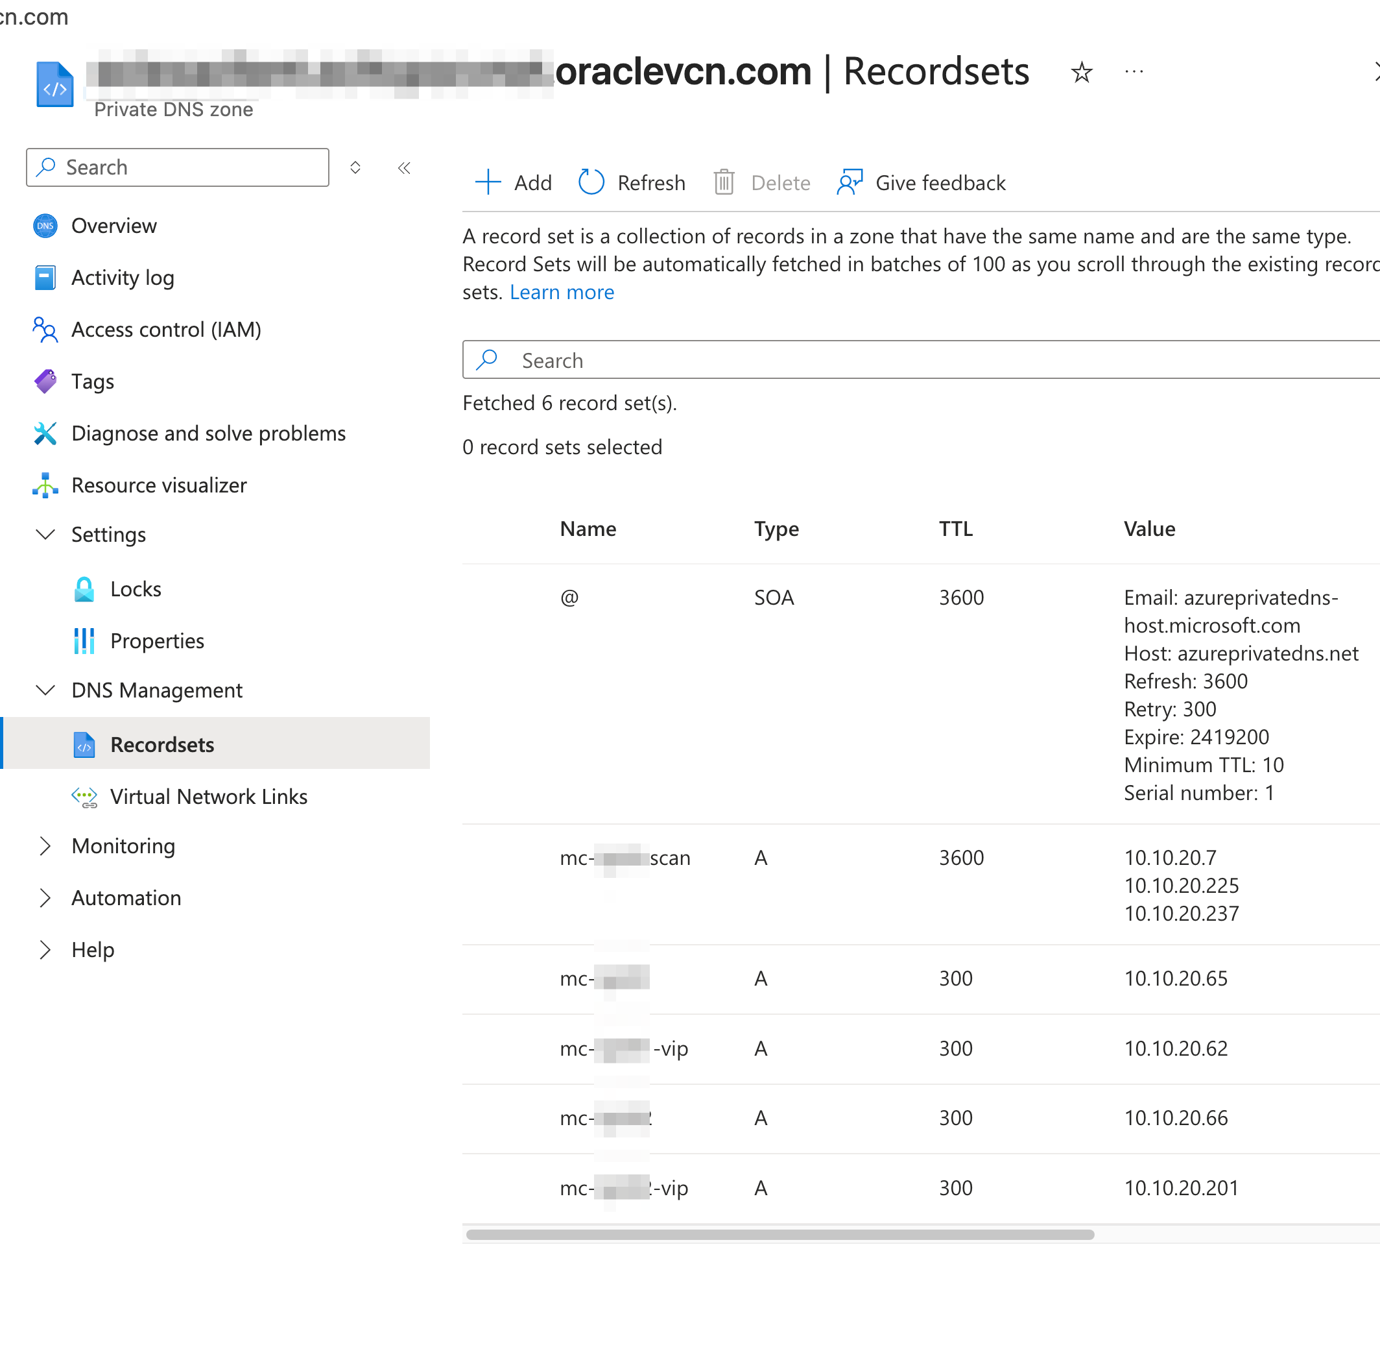Image resolution: width=1380 pixels, height=1360 pixels.
Task: Click Give feedback icon
Action: (x=850, y=183)
